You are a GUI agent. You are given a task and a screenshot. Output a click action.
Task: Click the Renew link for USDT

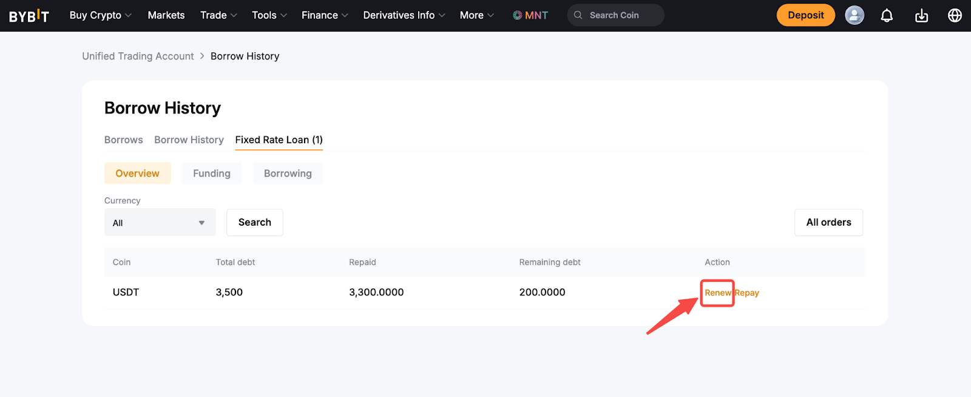pyautogui.click(x=717, y=293)
